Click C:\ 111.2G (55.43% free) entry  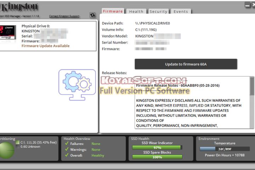pyautogui.click(x=38, y=142)
